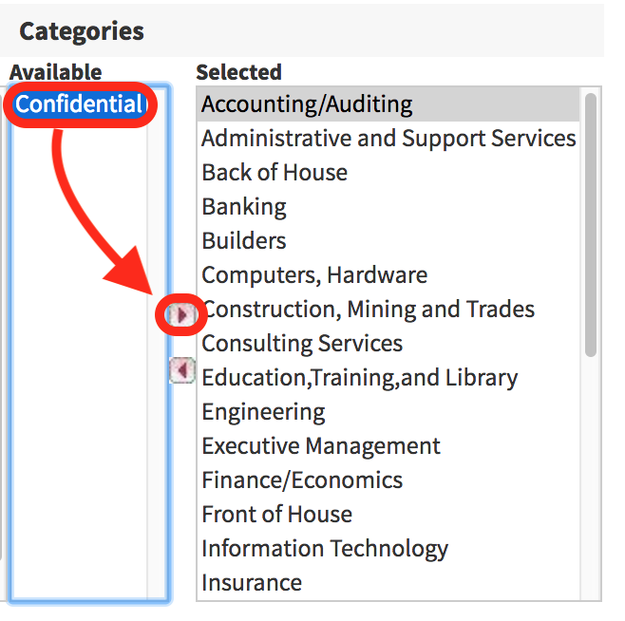Pick the Banking category

tap(244, 207)
